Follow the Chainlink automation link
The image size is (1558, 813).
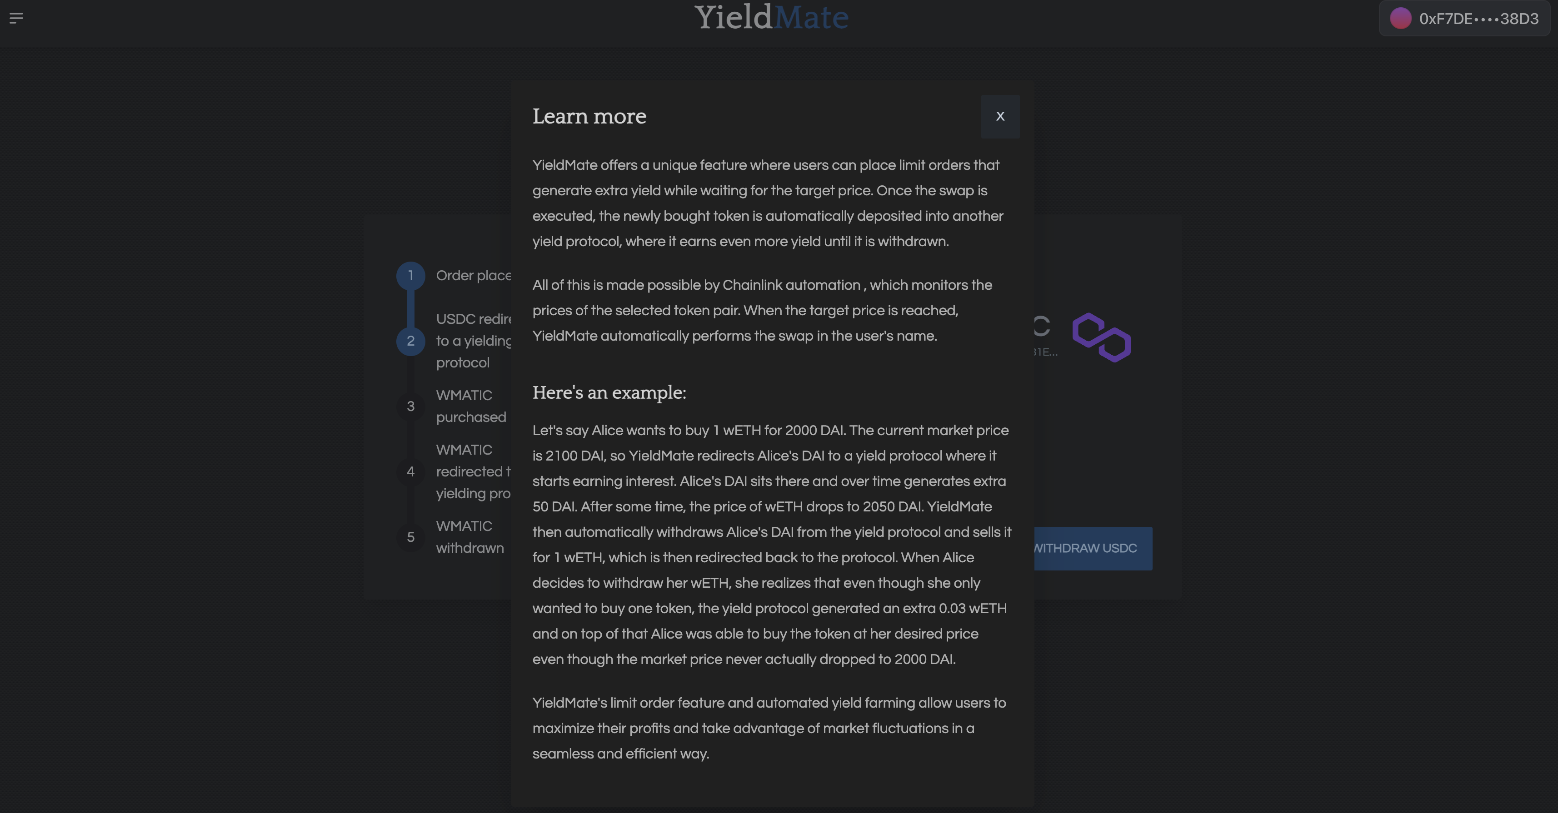[791, 285]
